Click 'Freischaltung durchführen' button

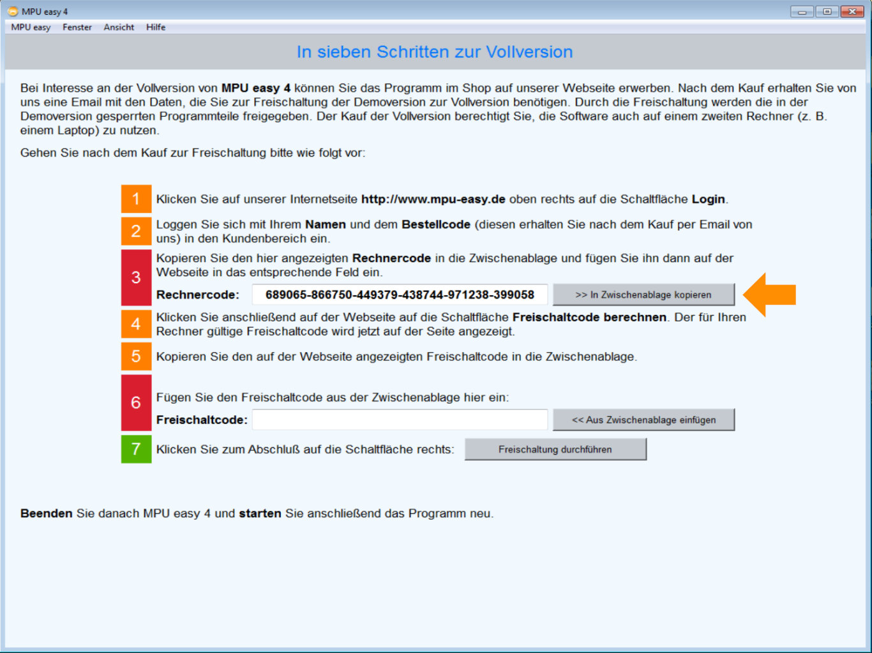(555, 449)
